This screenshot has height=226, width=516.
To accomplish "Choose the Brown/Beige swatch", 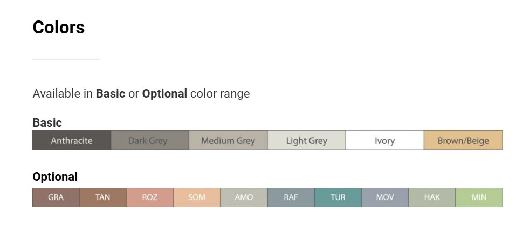I will (x=463, y=140).
